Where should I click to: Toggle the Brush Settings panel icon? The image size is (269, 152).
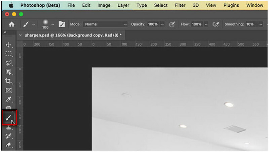click(x=62, y=24)
